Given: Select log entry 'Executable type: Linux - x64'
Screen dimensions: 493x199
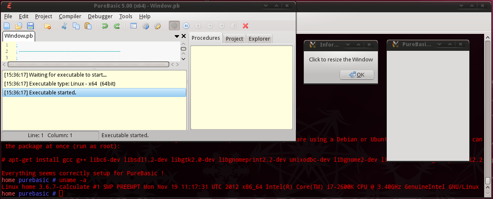Looking at the screenshot, I should tap(94, 84).
